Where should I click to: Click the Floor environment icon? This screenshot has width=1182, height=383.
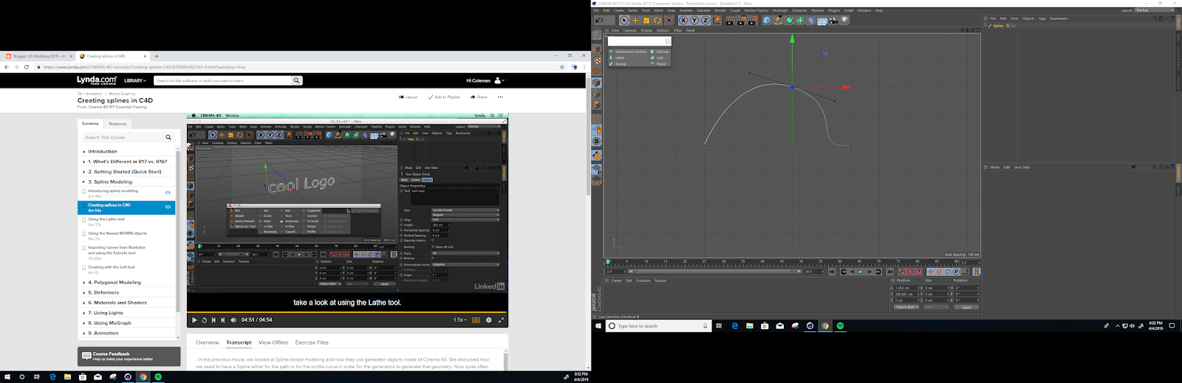pyautogui.click(x=822, y=21)
